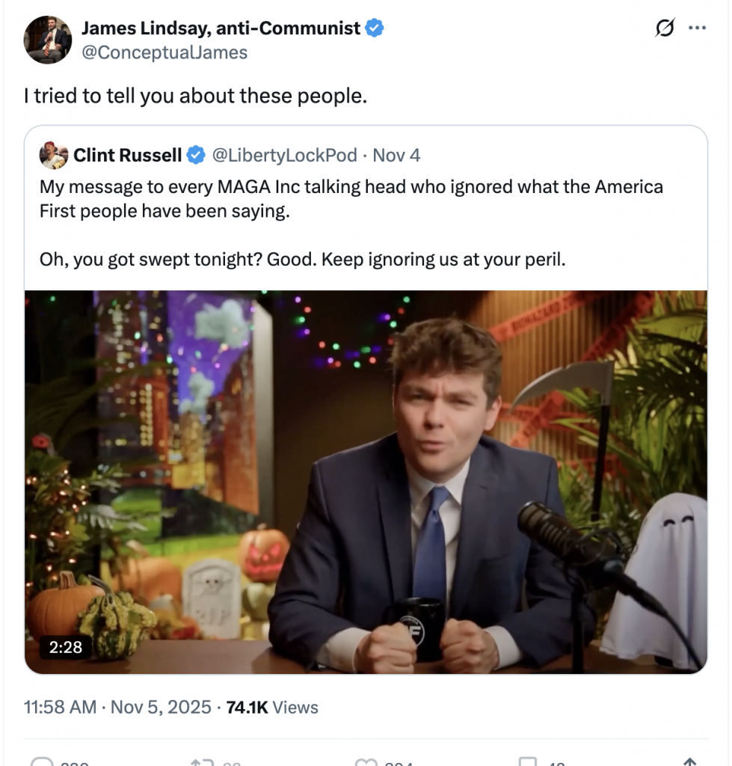Like the post with heart icon

click(365, 762)
